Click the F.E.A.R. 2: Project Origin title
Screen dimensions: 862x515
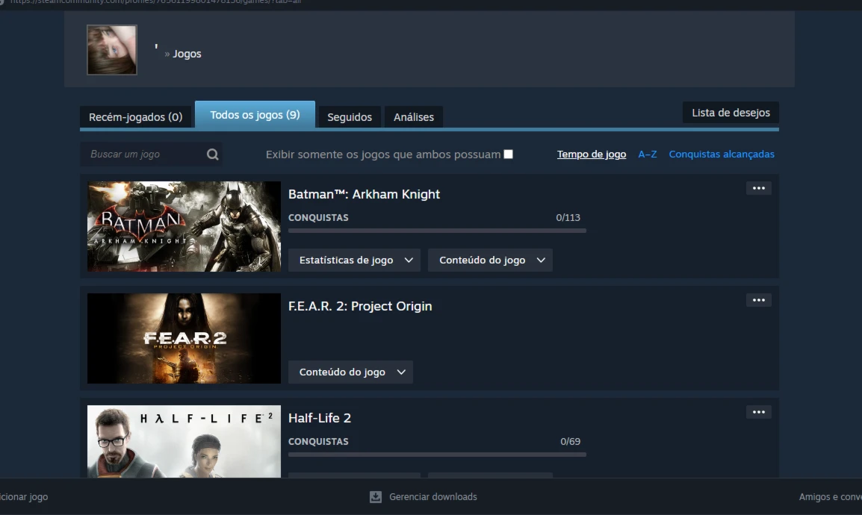pyautogui.click(x=360, y=306)
